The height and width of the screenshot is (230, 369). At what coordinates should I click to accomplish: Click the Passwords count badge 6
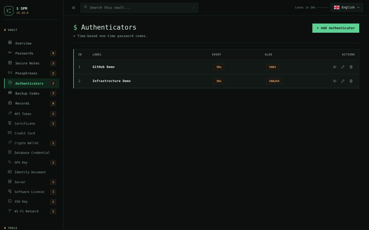[x=53, y=53]
